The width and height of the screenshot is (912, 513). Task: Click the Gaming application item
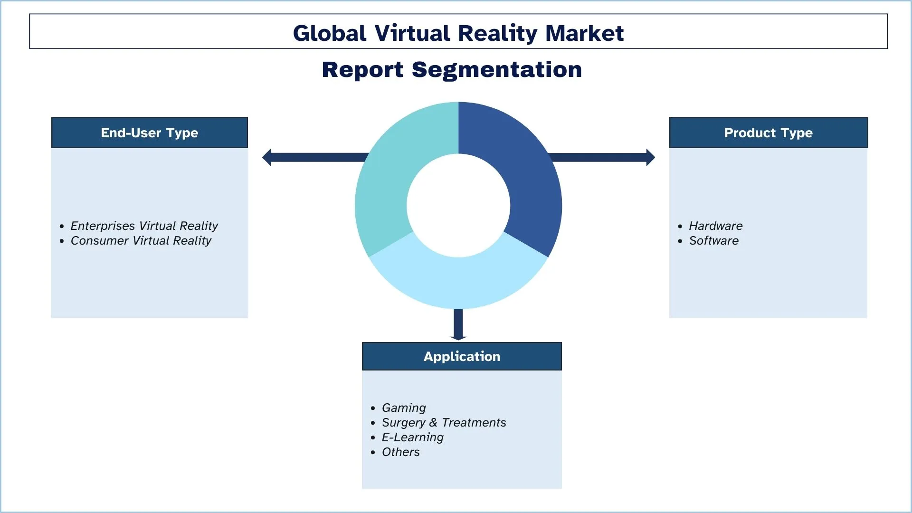pos(404,408)
